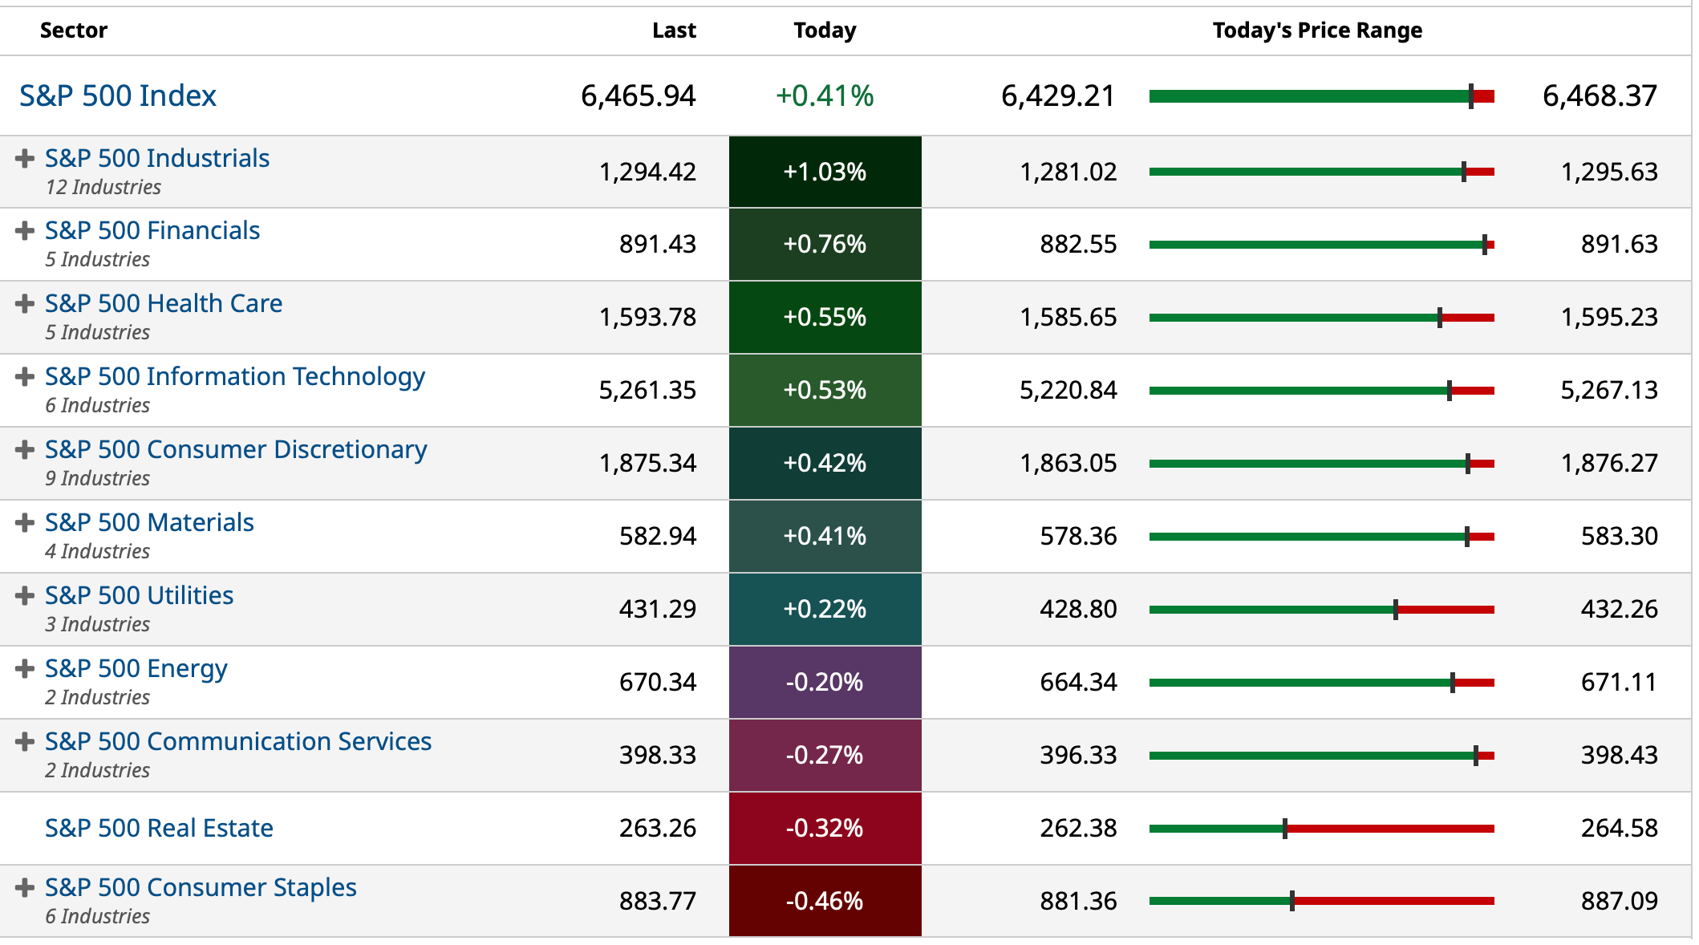
Task: Click the Sector column header
Action: pos(74,30)
